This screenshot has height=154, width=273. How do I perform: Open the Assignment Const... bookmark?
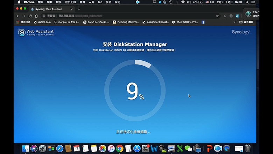155,22
